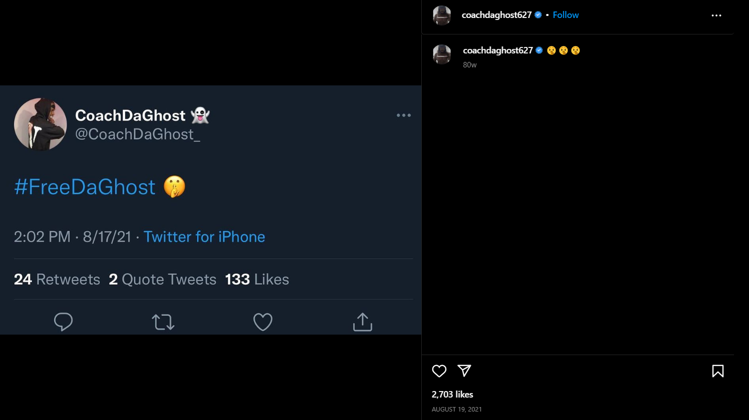Click the Twitter for iPhone link
The image size is (749, 420).
point(204,237)
